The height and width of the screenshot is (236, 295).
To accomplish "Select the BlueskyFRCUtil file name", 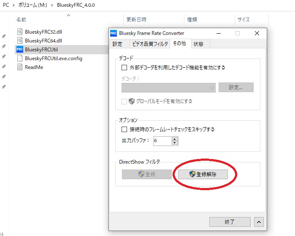I will tap(41, 50).
